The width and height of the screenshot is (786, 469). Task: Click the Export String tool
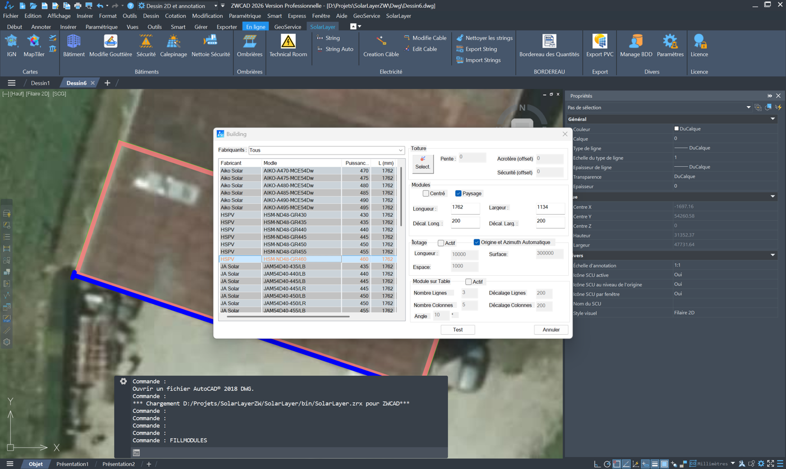coord(477,49)
